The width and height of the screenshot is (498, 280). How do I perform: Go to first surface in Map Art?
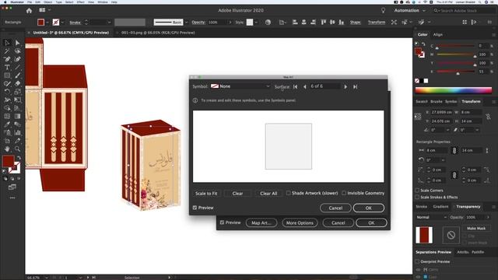pyautogui.click(x=296, y=86)
